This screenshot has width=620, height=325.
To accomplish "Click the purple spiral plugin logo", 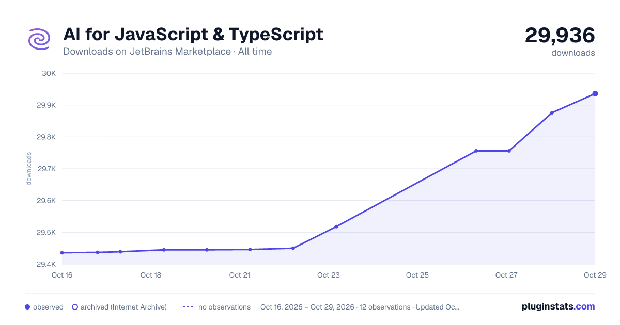I will (39, 39).
